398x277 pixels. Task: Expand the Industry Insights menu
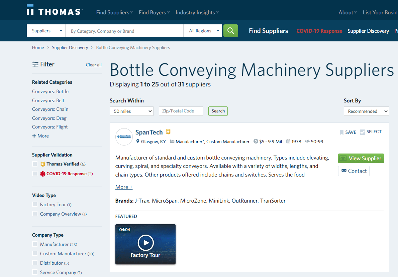197,12
